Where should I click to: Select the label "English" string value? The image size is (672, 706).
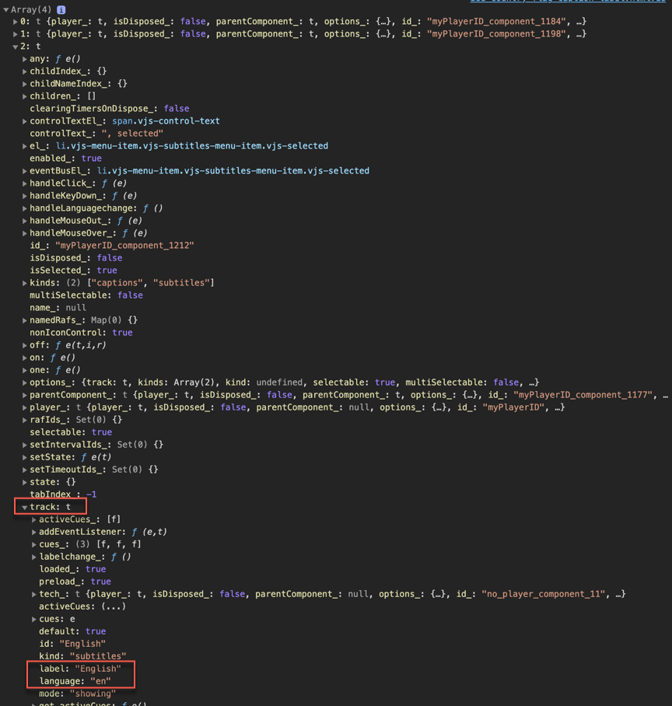98,669
